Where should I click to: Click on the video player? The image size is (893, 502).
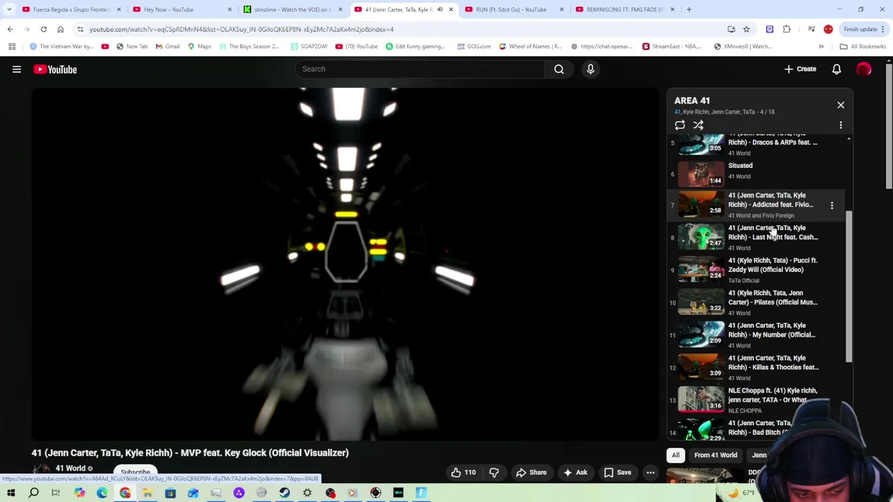(x=345, y=264)
